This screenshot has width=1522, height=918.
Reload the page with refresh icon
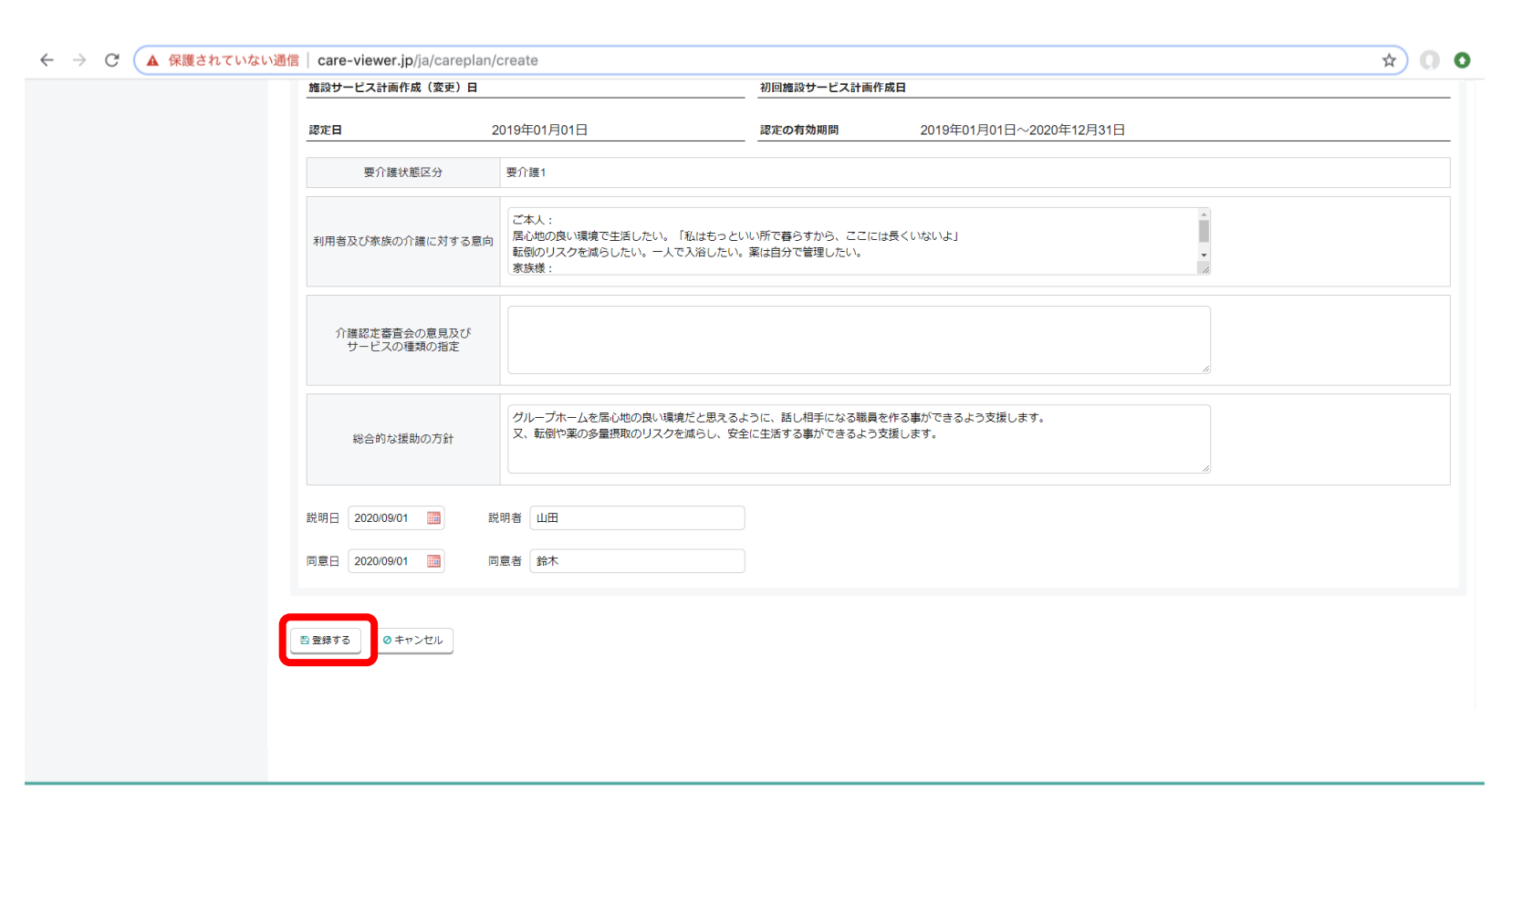click(112, 60)
